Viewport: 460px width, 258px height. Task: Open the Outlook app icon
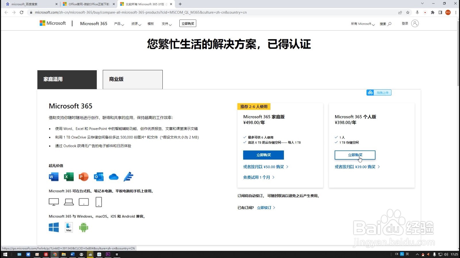click(99, 177)
